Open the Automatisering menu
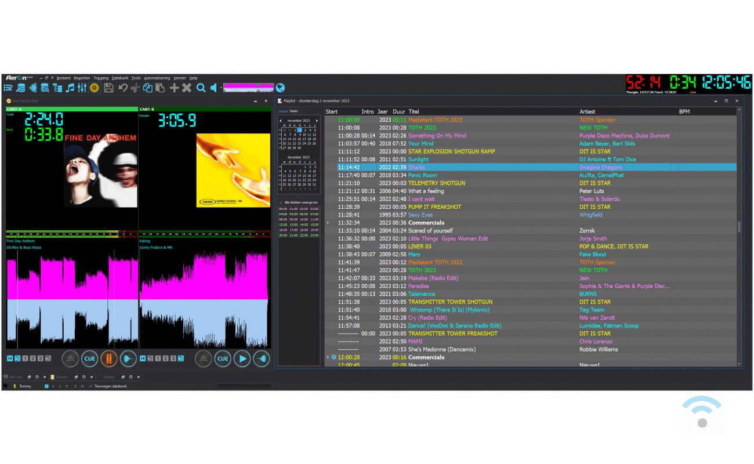The height and width of the screenshot is (464, 754). tap(157, 78)
